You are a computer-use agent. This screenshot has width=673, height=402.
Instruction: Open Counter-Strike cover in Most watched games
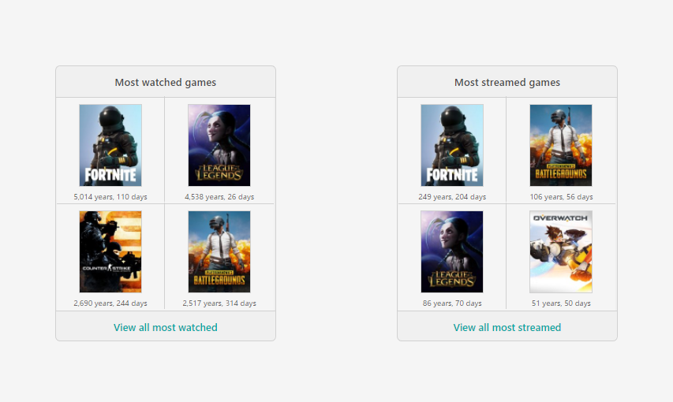click(110, 251)
